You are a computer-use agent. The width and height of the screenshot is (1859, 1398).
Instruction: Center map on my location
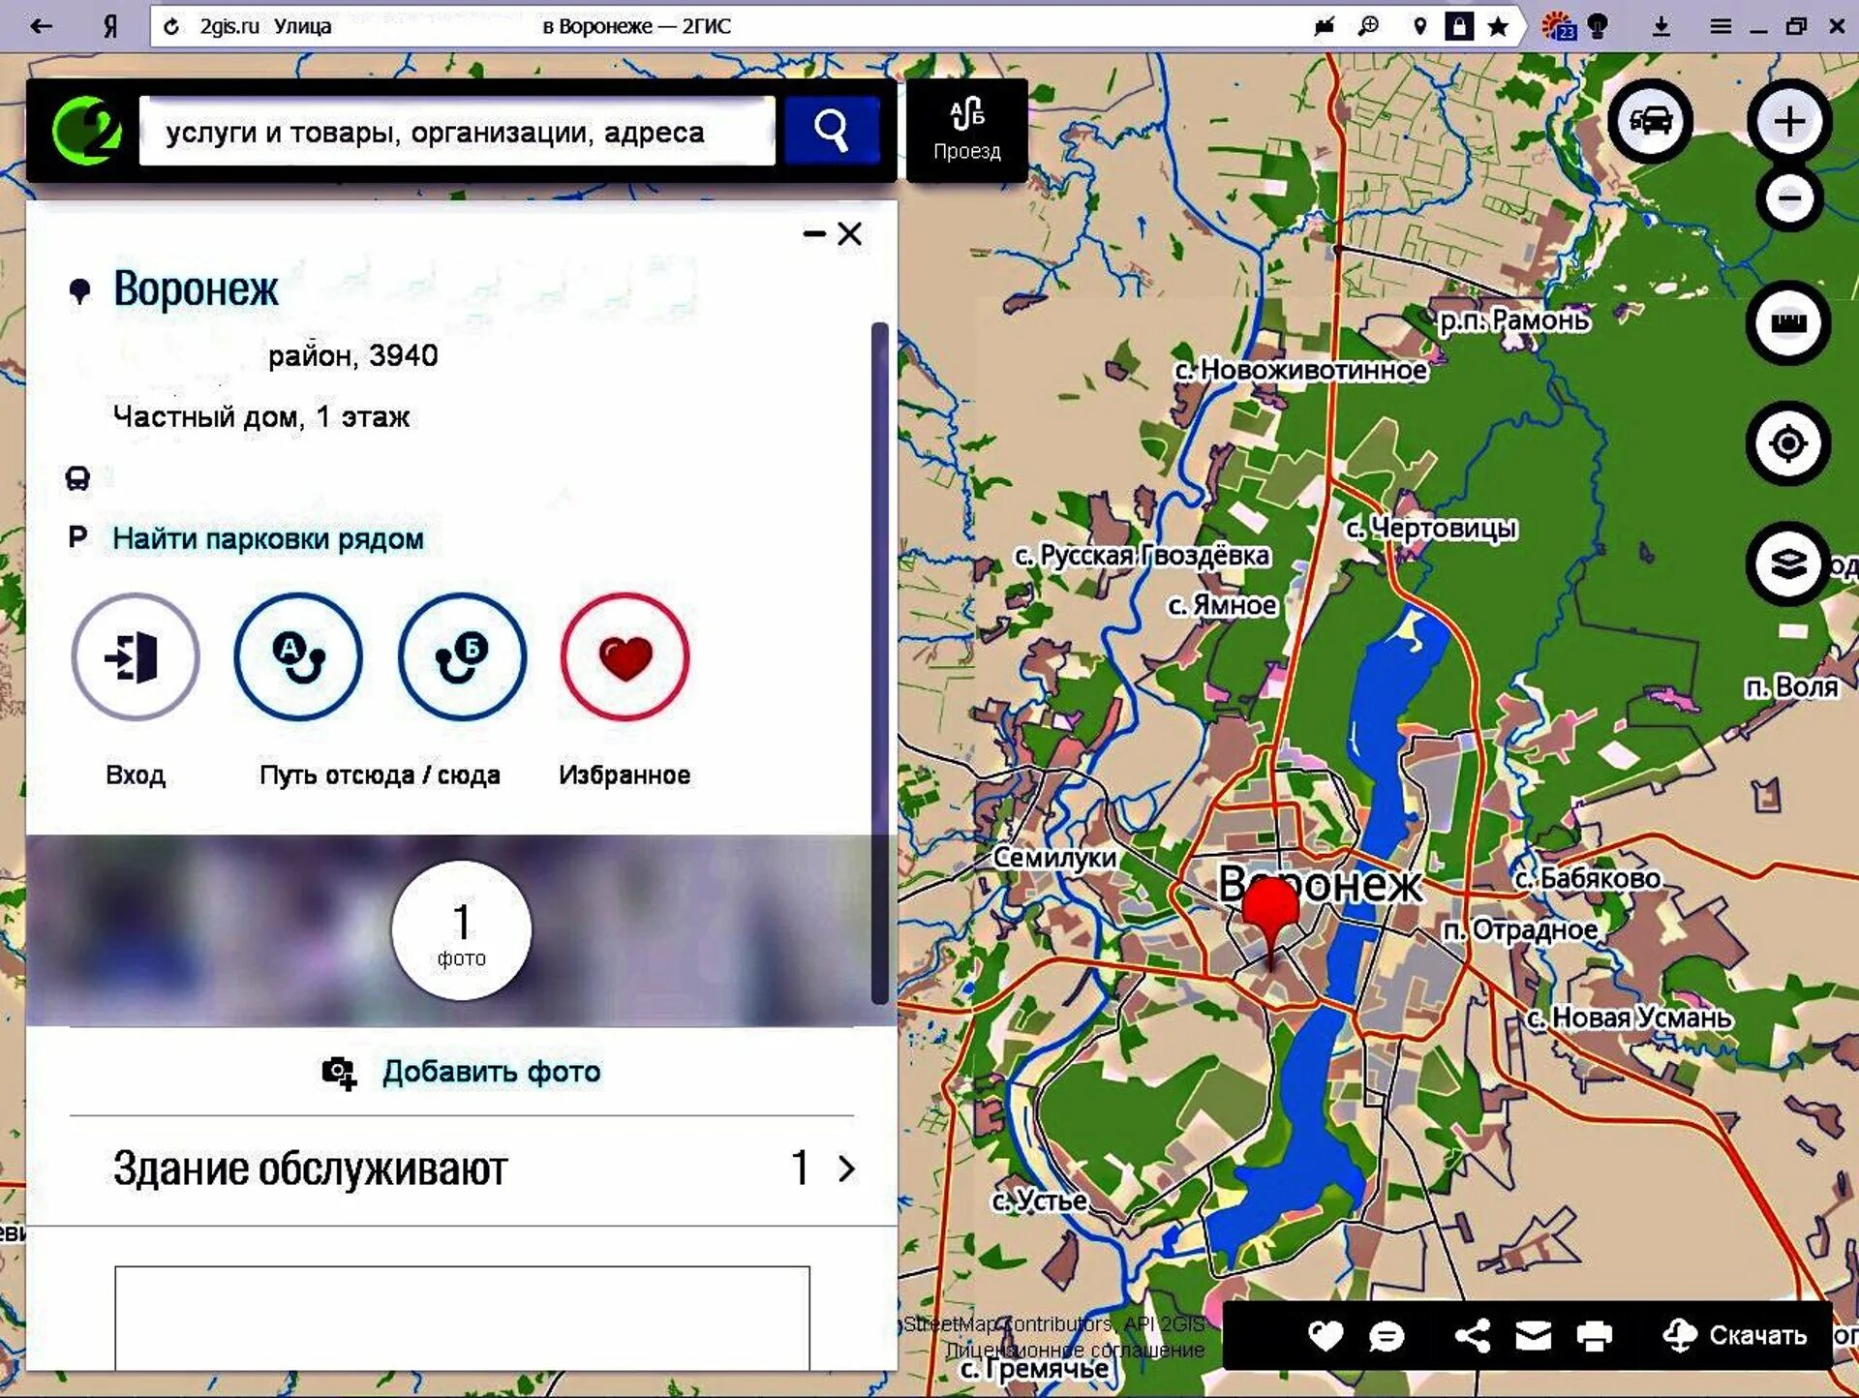point(1787,443)
